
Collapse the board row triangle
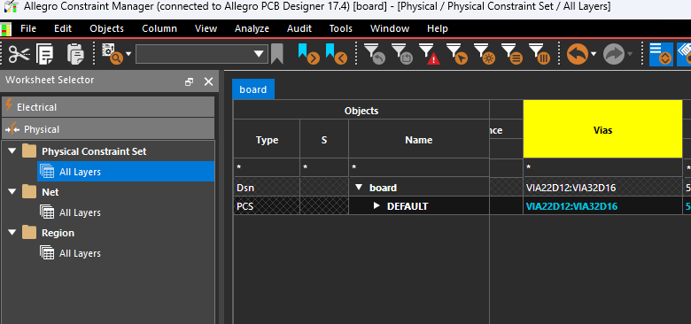pos(359,188)
